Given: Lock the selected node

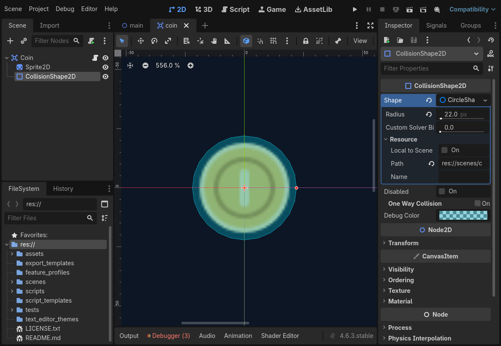Looking at the screenshot, I should pos(306,41).
